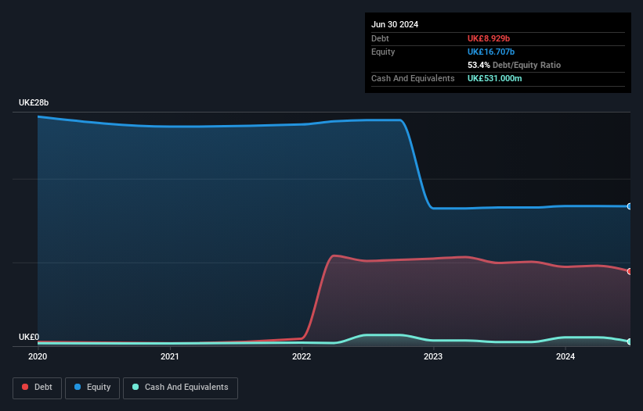Viewport: 643px width, 411px height.
Task: Click the 53.4% Debt/Equity Ratio text
Action: click(x=514, y=65)
